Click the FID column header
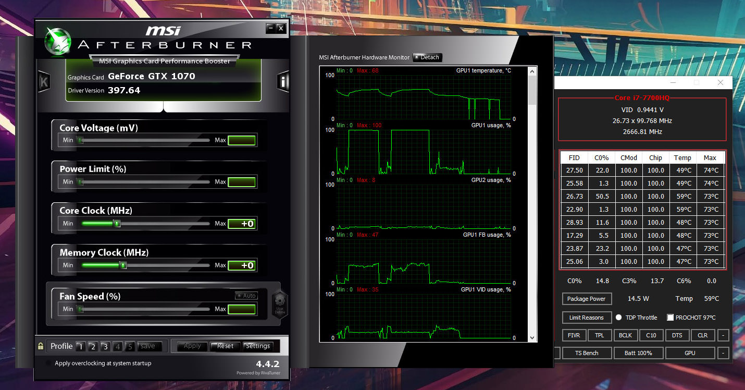The width and height of the screenshot is (745, 390). [x=574, y=157]
